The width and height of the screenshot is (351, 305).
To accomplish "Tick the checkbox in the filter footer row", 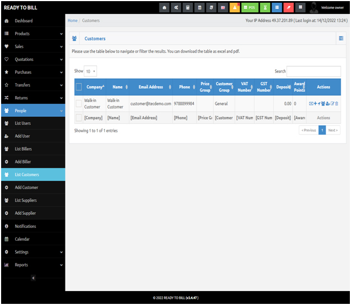I will pyautogui.click(x=79, y=118).
